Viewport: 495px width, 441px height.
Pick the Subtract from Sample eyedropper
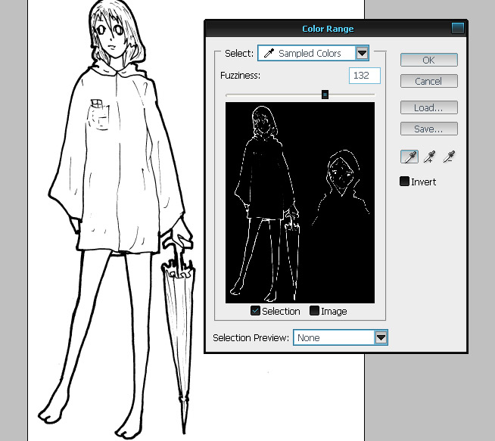coord(450,157)
